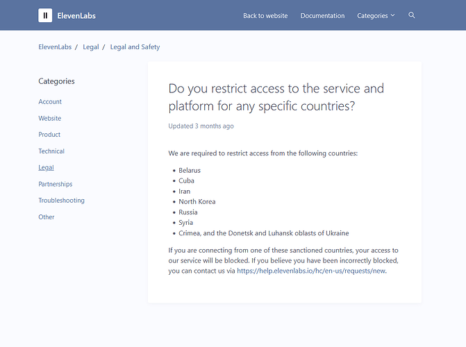Open the Partnerships category
This screenshot has height=347, width=466.
pos(56,184)
